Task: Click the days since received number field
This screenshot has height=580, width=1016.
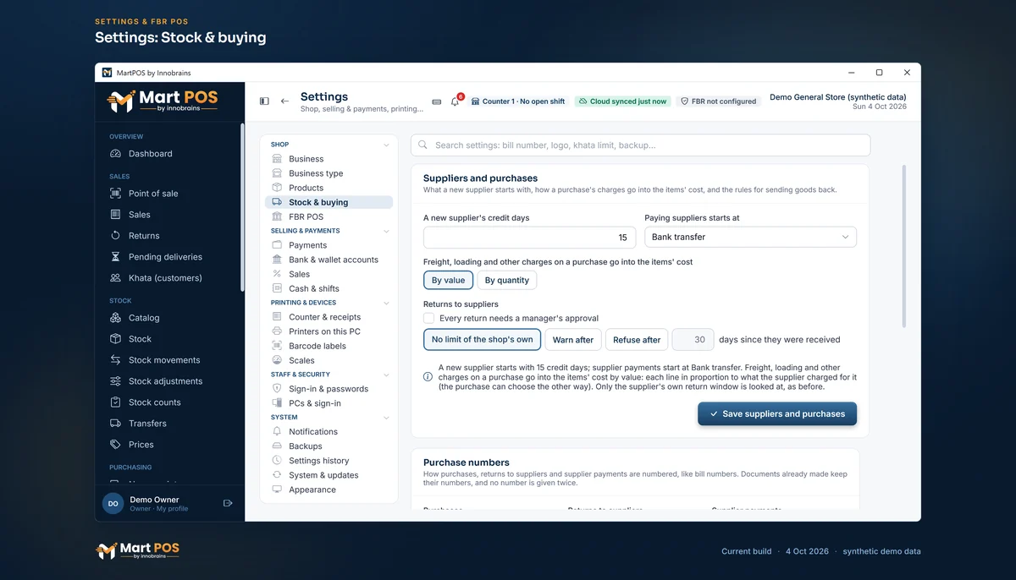Action: [693, 340]
